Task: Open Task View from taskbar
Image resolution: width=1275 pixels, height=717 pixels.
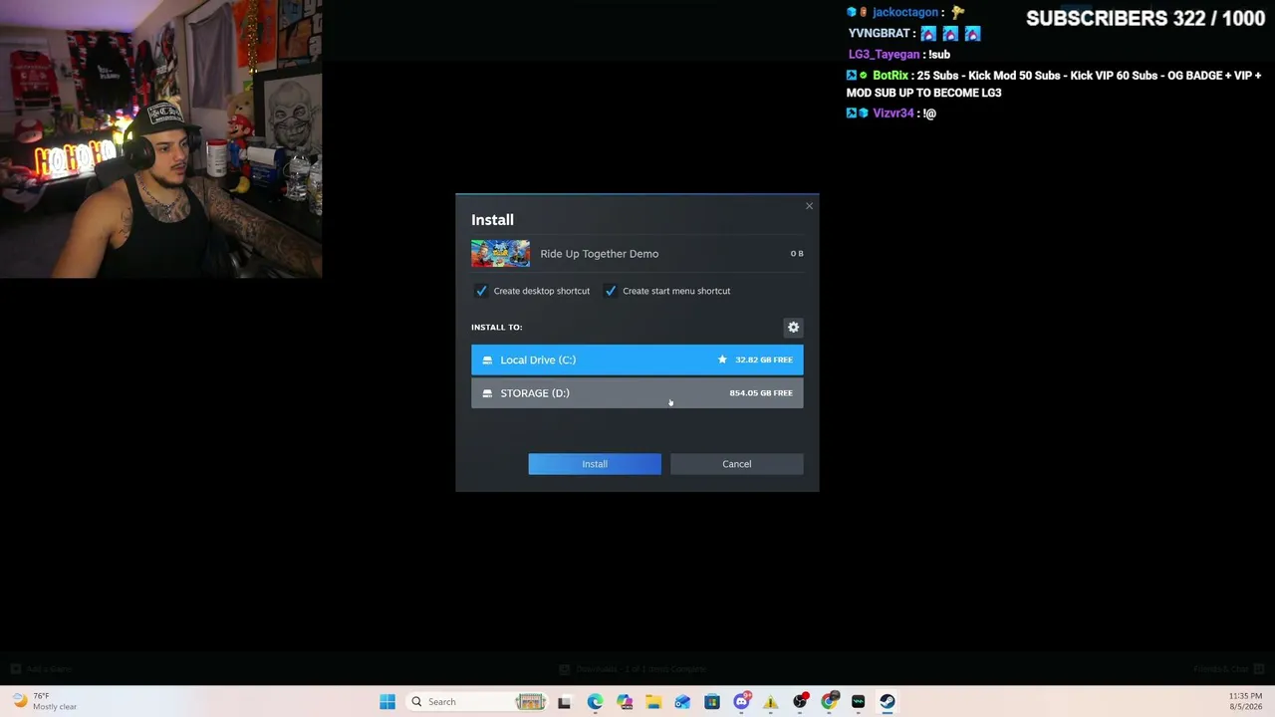Action: click(564, 702)
